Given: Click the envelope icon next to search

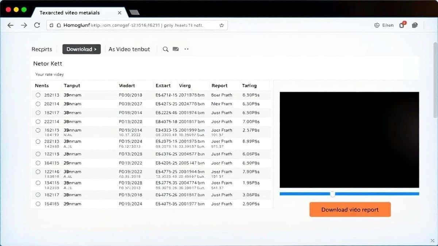Looking at the screenshot, I should coord(176,49).
